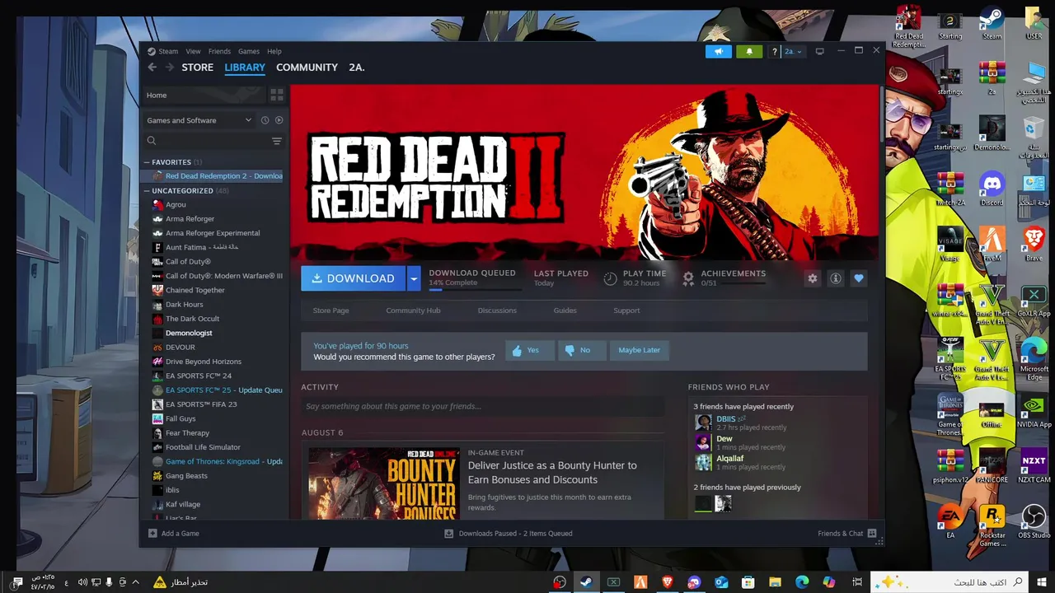
Task: Click the thumbs-up Yes recommendation
Action: [528, 350]
